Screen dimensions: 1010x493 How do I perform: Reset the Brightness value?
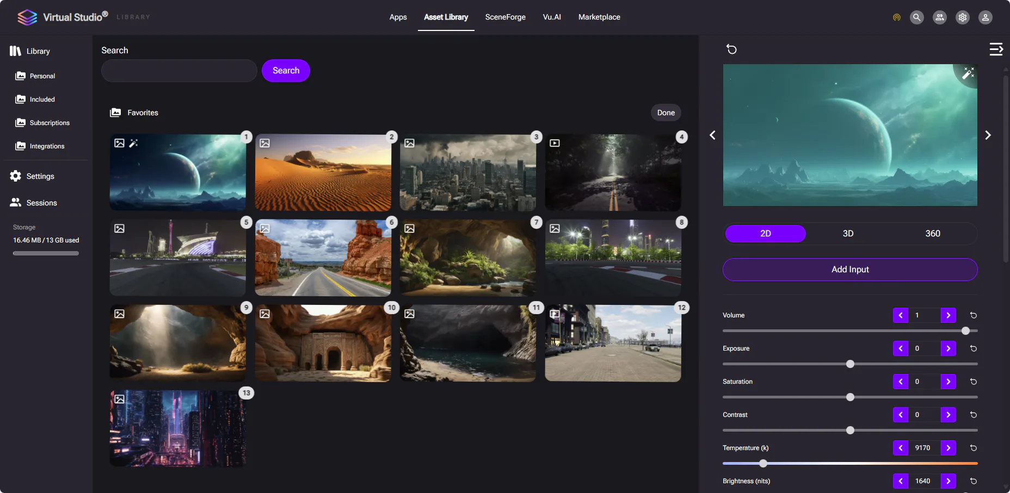(x=974, y=481)
